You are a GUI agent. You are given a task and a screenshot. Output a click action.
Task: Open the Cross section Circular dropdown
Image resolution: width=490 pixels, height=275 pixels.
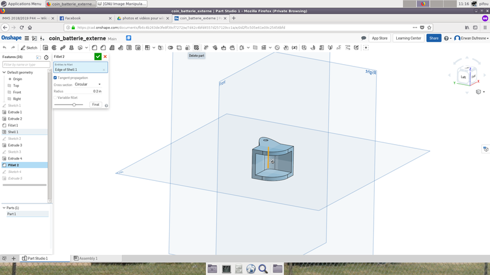[x=88, y=84]
